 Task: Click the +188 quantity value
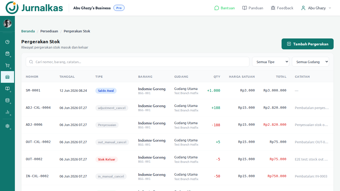tap(216, 108)
